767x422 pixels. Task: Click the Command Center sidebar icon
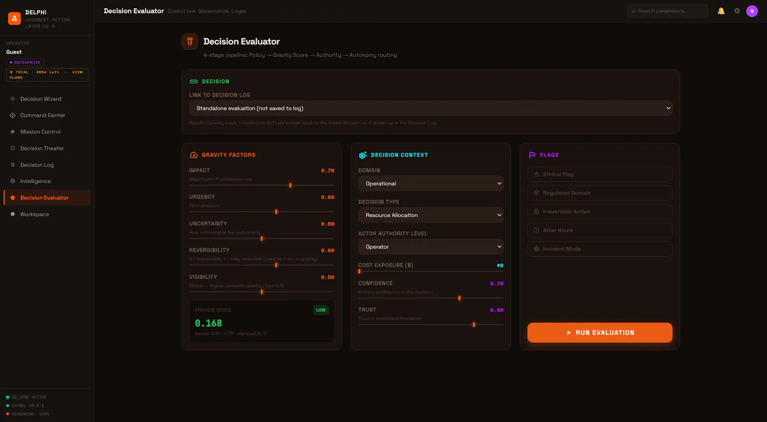12,115
